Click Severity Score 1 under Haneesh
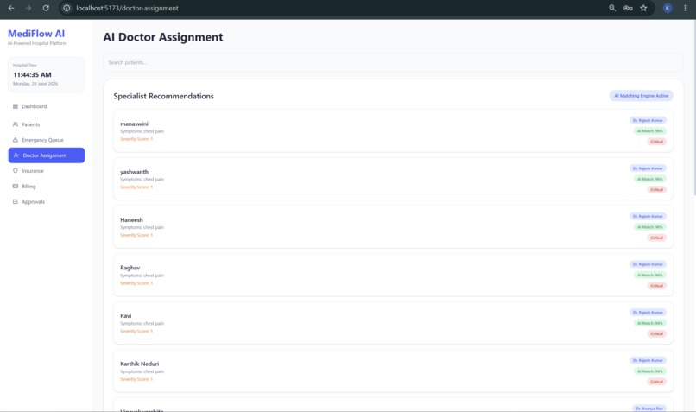The image size is (696, 412). coord(136,235)
